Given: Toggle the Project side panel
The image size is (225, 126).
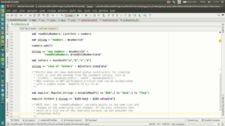Looking at the screenshot, I should click(7, 29).
